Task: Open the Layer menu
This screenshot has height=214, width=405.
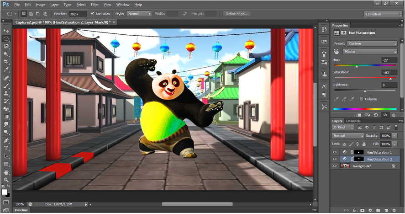Action: point(54,5)
